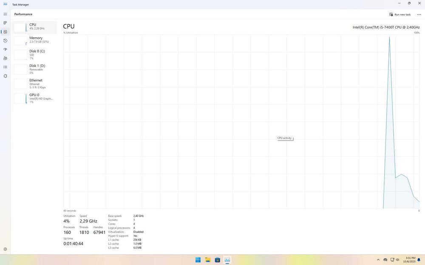Click the Threads count 1810
Image resolution: width=425 pixels, height=265 pixels.
click(x=84, y=232)
